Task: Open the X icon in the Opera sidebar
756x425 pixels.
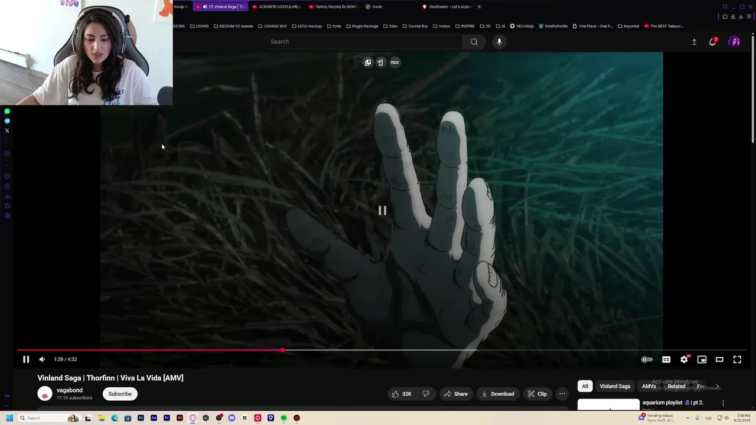Action: point(7,131)
